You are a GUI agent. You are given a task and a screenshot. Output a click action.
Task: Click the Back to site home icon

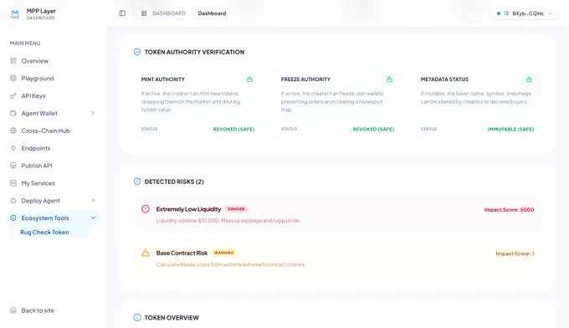click(13, 310)
